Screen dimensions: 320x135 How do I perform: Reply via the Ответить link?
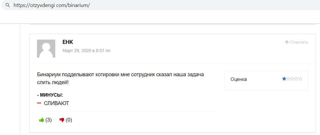click(x=299, y=42)
